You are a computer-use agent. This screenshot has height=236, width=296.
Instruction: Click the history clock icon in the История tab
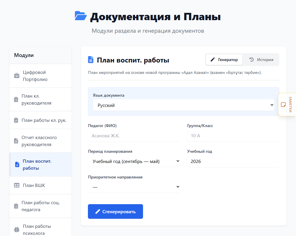pyautogui.click(x=251, y=60)
